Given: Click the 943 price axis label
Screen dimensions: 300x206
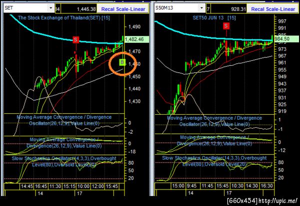Looking at the screenshot, I should [x=282, y=84].
